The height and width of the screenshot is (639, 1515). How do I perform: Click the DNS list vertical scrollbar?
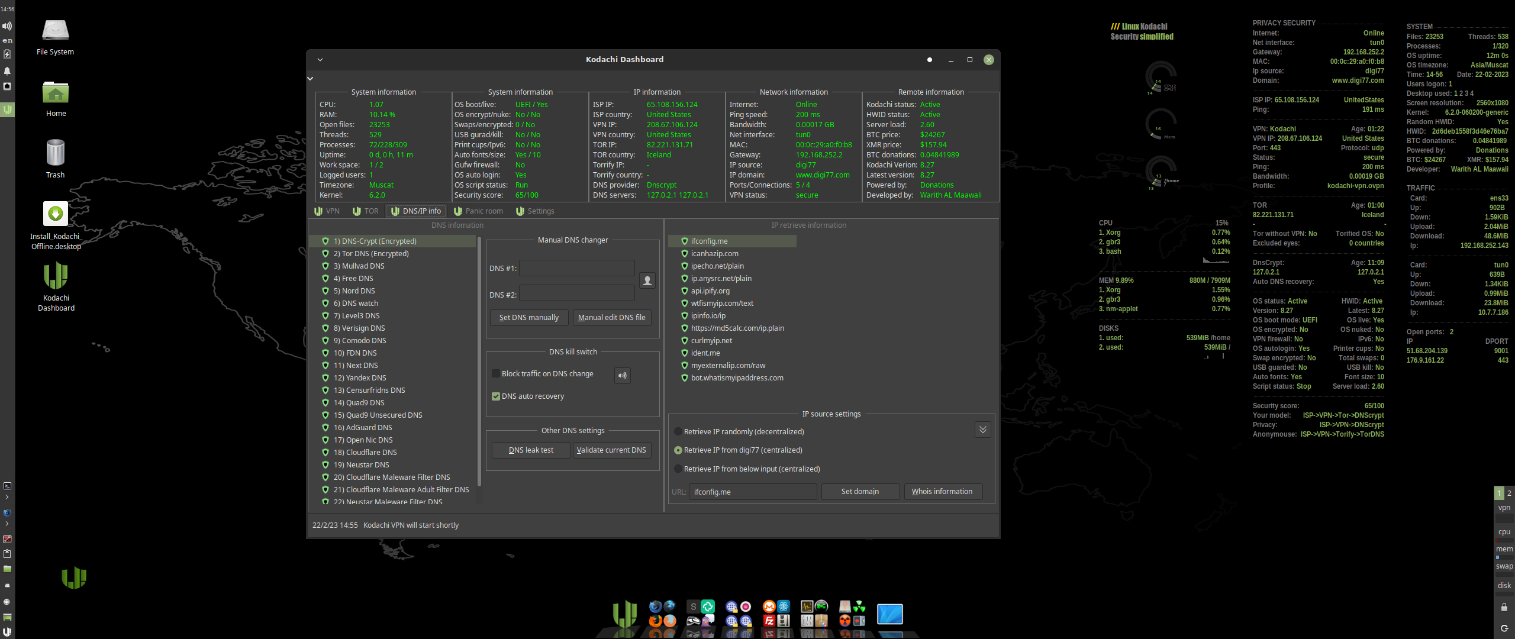(479, 361)
